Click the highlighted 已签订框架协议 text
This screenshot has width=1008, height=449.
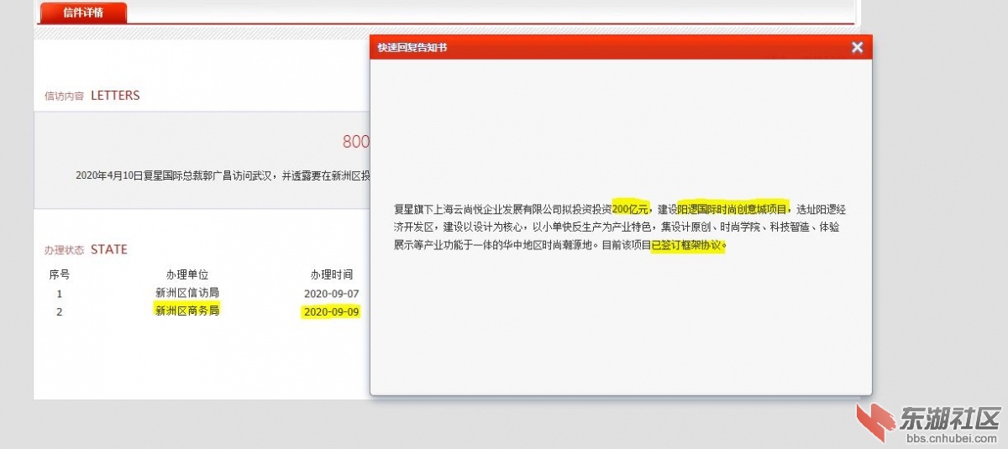(x=688, y=246)
